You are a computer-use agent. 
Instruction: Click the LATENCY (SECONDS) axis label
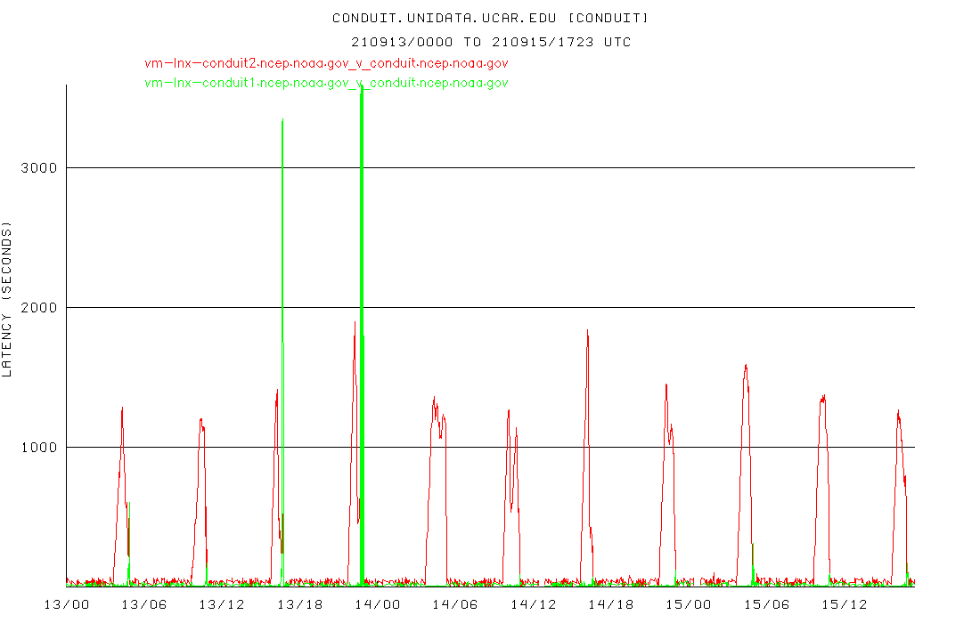click(x=7, y=301)
